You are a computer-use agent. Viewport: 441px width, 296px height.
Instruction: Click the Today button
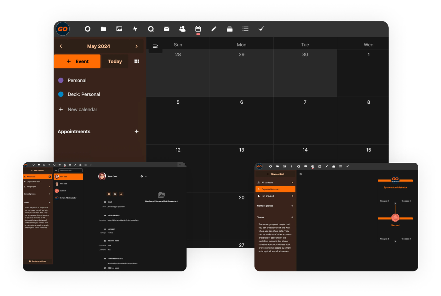pyautogui.click(x=115, y=61)
